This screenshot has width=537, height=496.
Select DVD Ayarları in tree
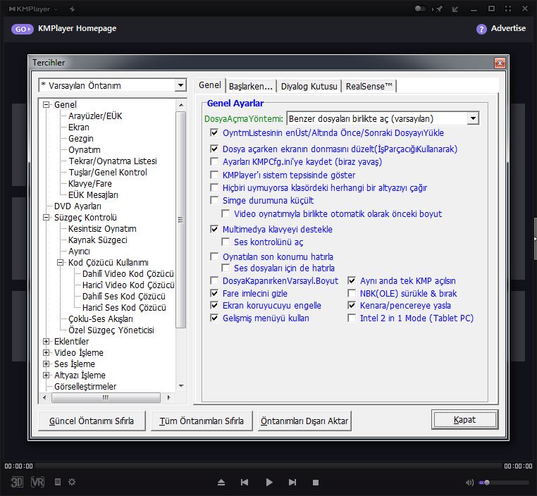pyautogui.click(x=78, y=206)
